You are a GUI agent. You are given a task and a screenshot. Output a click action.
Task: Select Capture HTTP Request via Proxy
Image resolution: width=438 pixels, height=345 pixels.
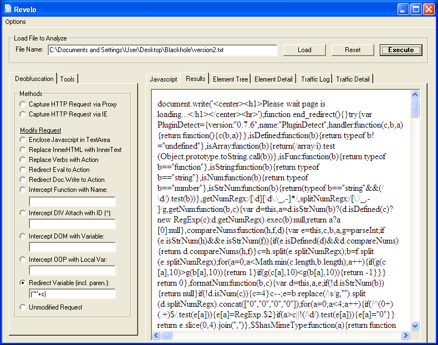(22, 104)
